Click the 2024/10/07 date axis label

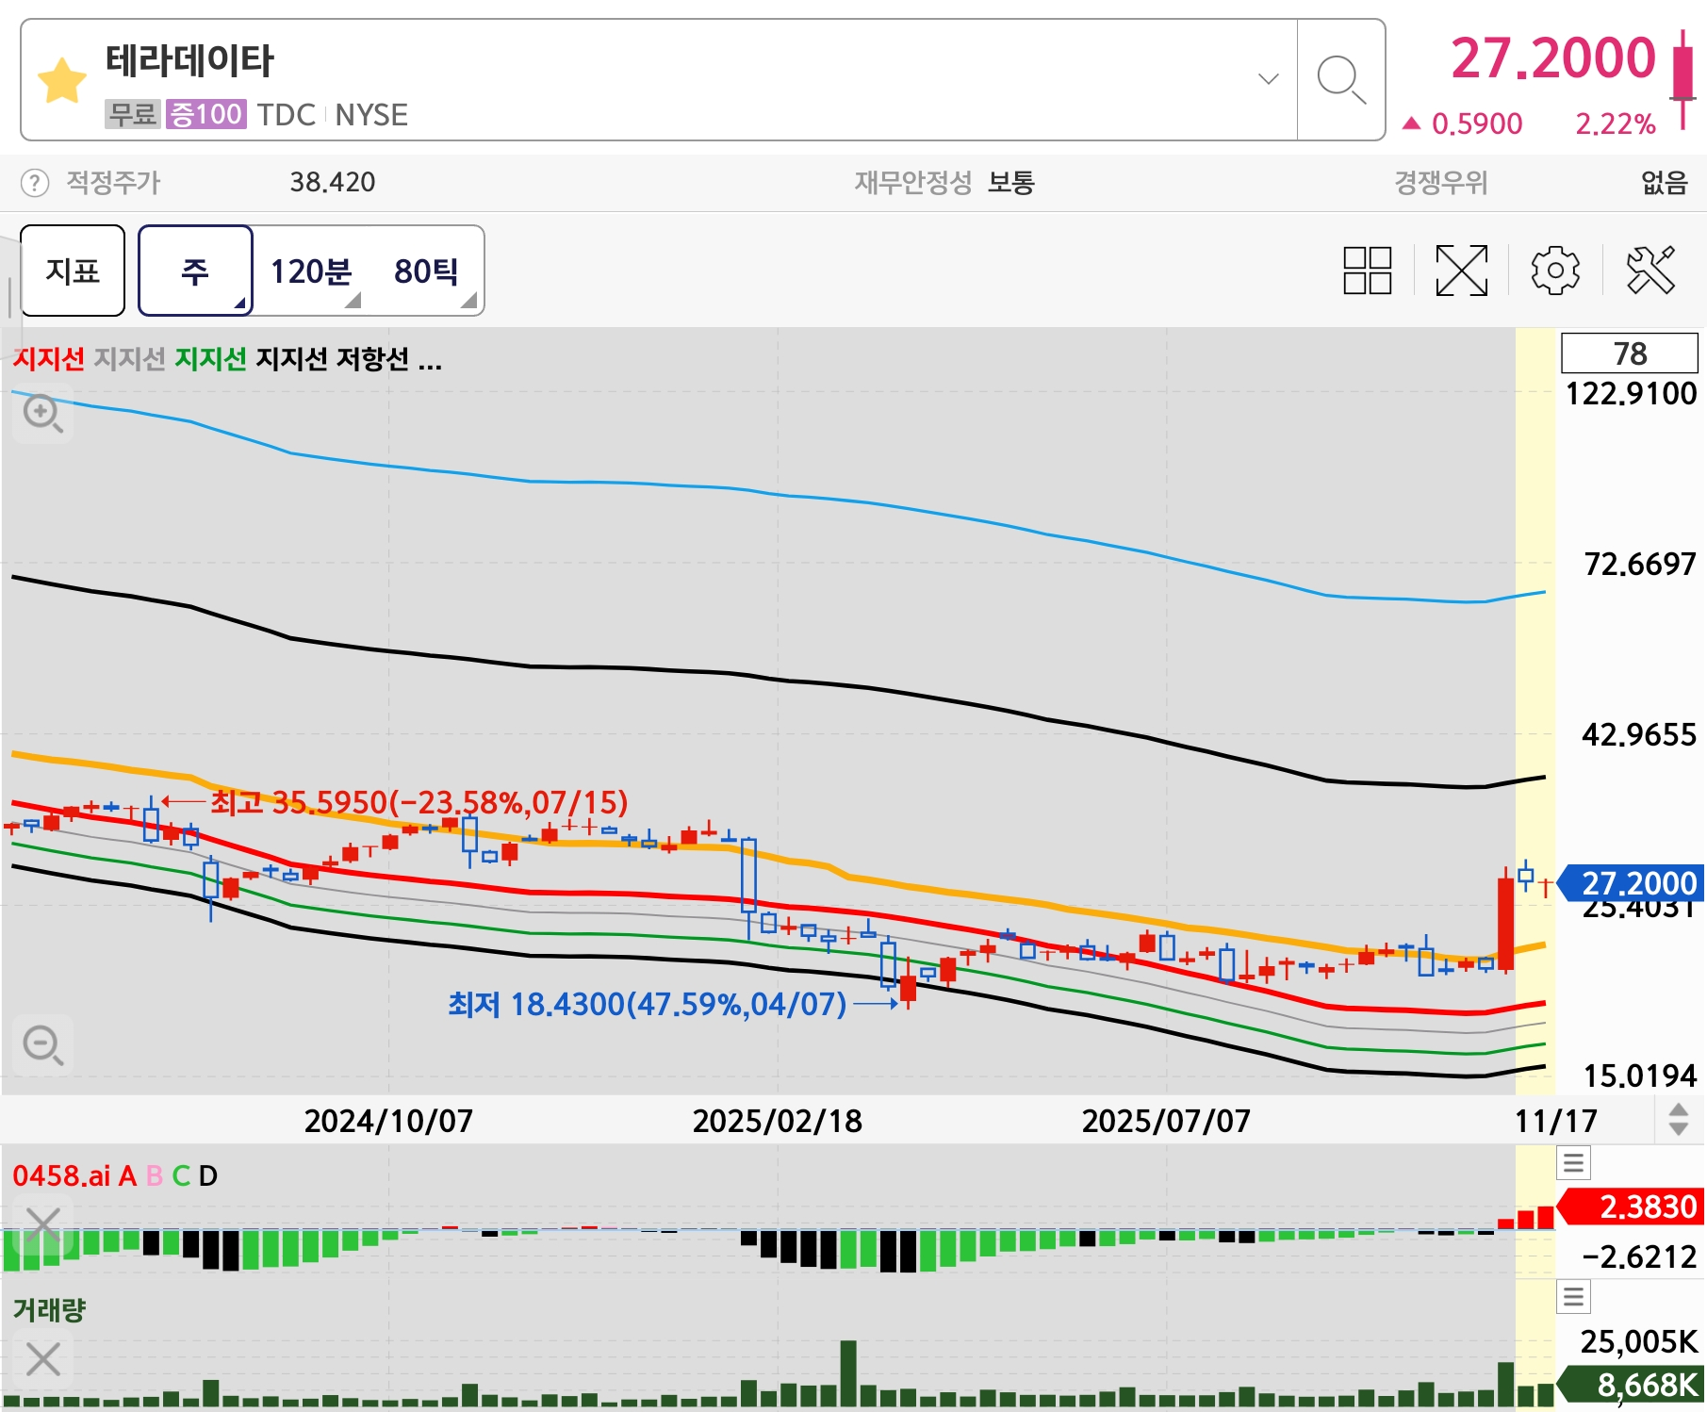coord(388,1121)
